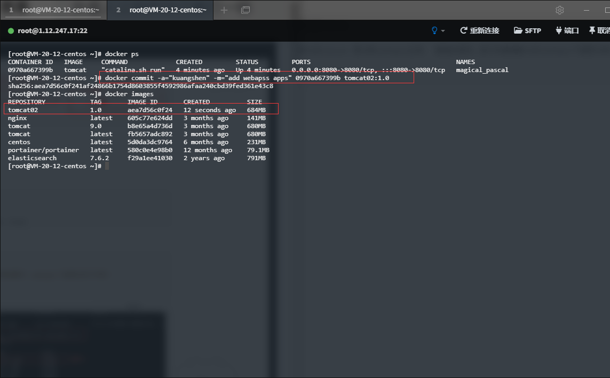Viewport: 610px width, 378px height.
Task: Click the NAMES column header
Action: 465,62
